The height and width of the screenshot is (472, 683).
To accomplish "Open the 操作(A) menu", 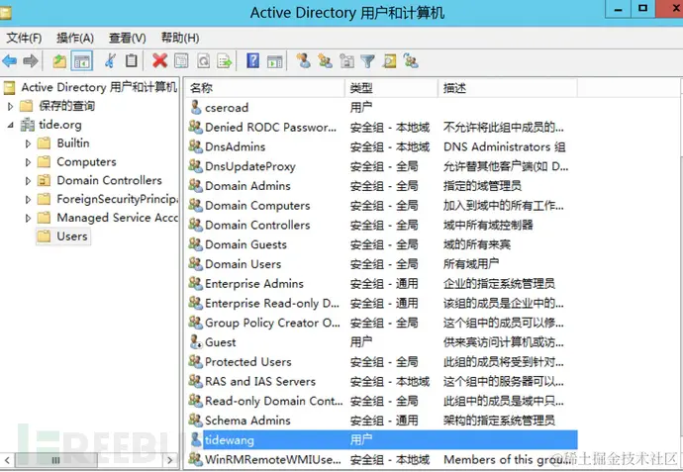I will tap(75, 39).
